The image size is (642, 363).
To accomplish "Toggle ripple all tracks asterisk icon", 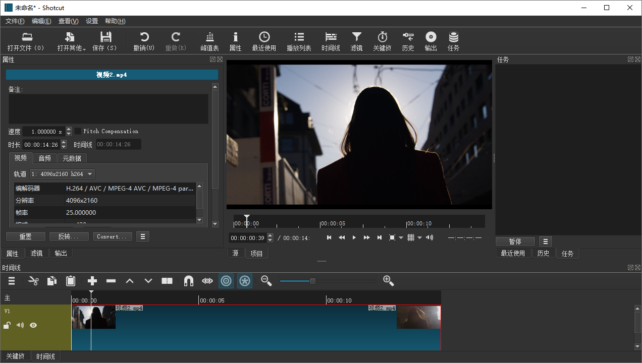I will [x=245, y=281].
